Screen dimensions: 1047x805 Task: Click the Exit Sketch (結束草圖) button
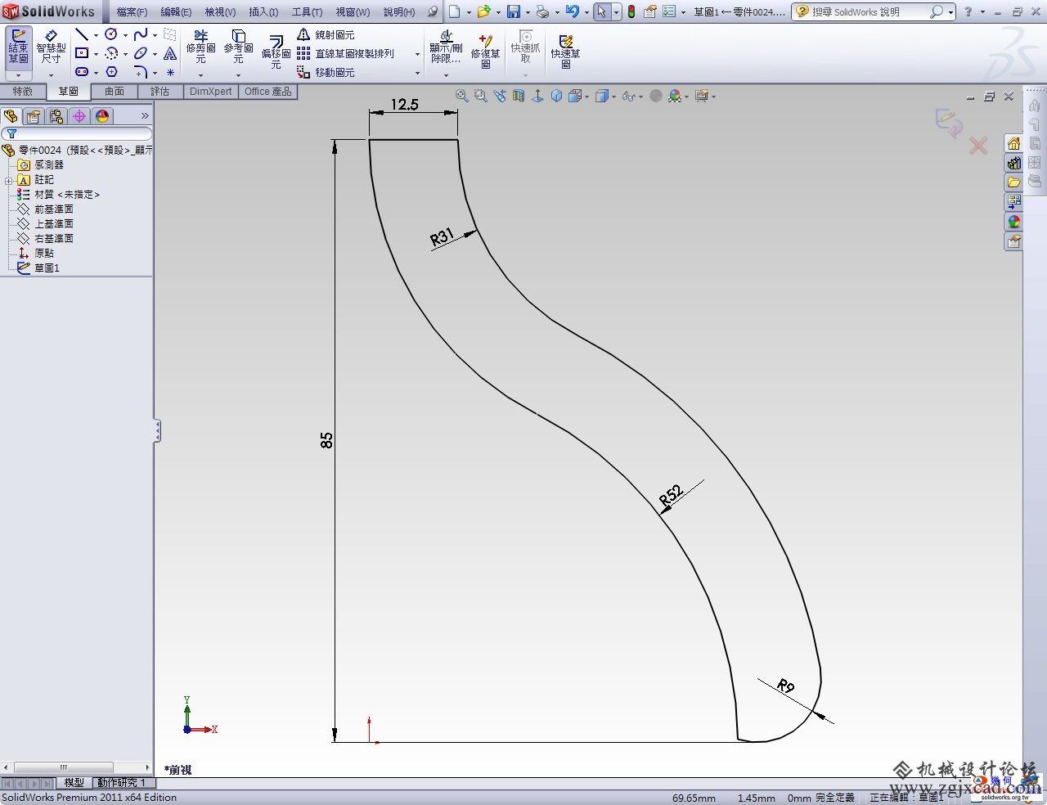tap(18, 47)
